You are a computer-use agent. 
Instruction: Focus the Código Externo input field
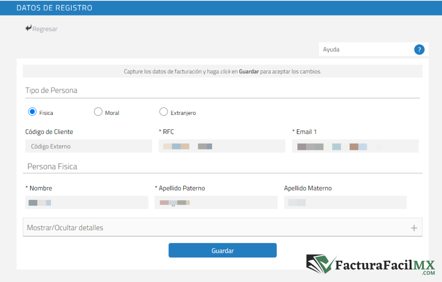[88, 146]
